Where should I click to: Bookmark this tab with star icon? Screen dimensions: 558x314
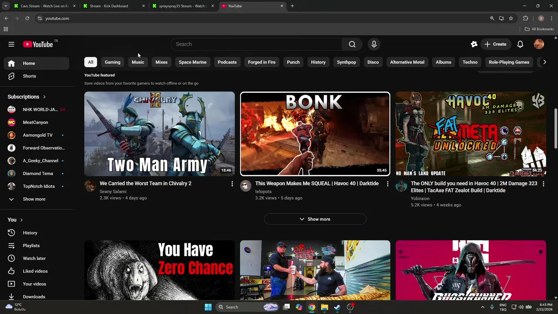click(x=511, y=18)
